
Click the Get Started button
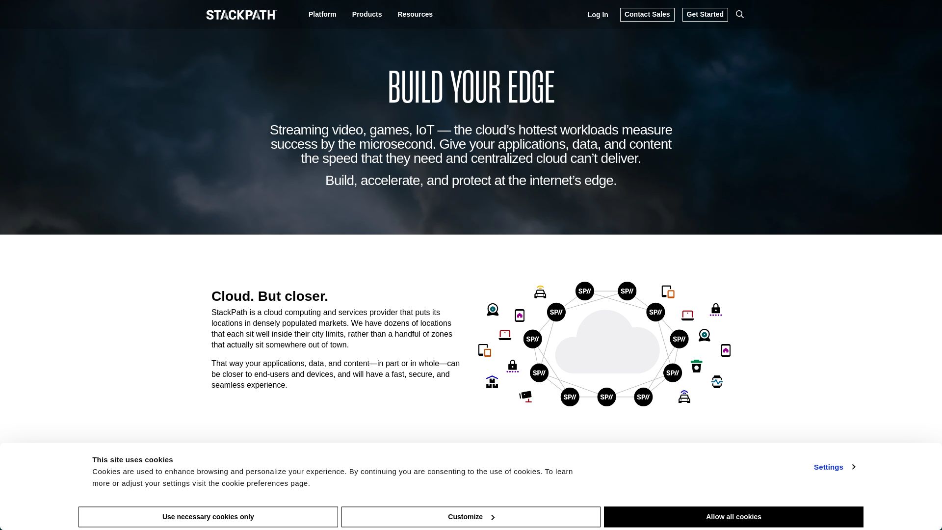coord(705,14)
